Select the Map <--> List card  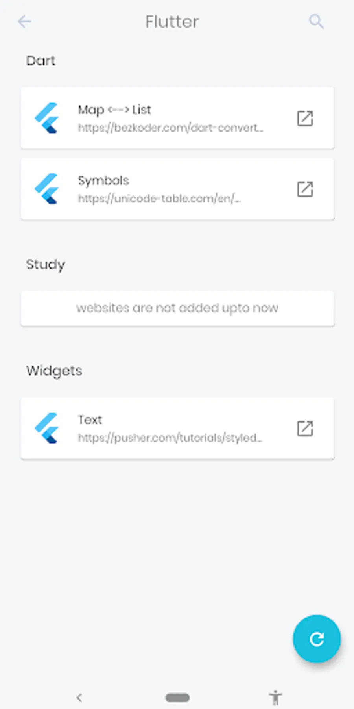point(177,118)
